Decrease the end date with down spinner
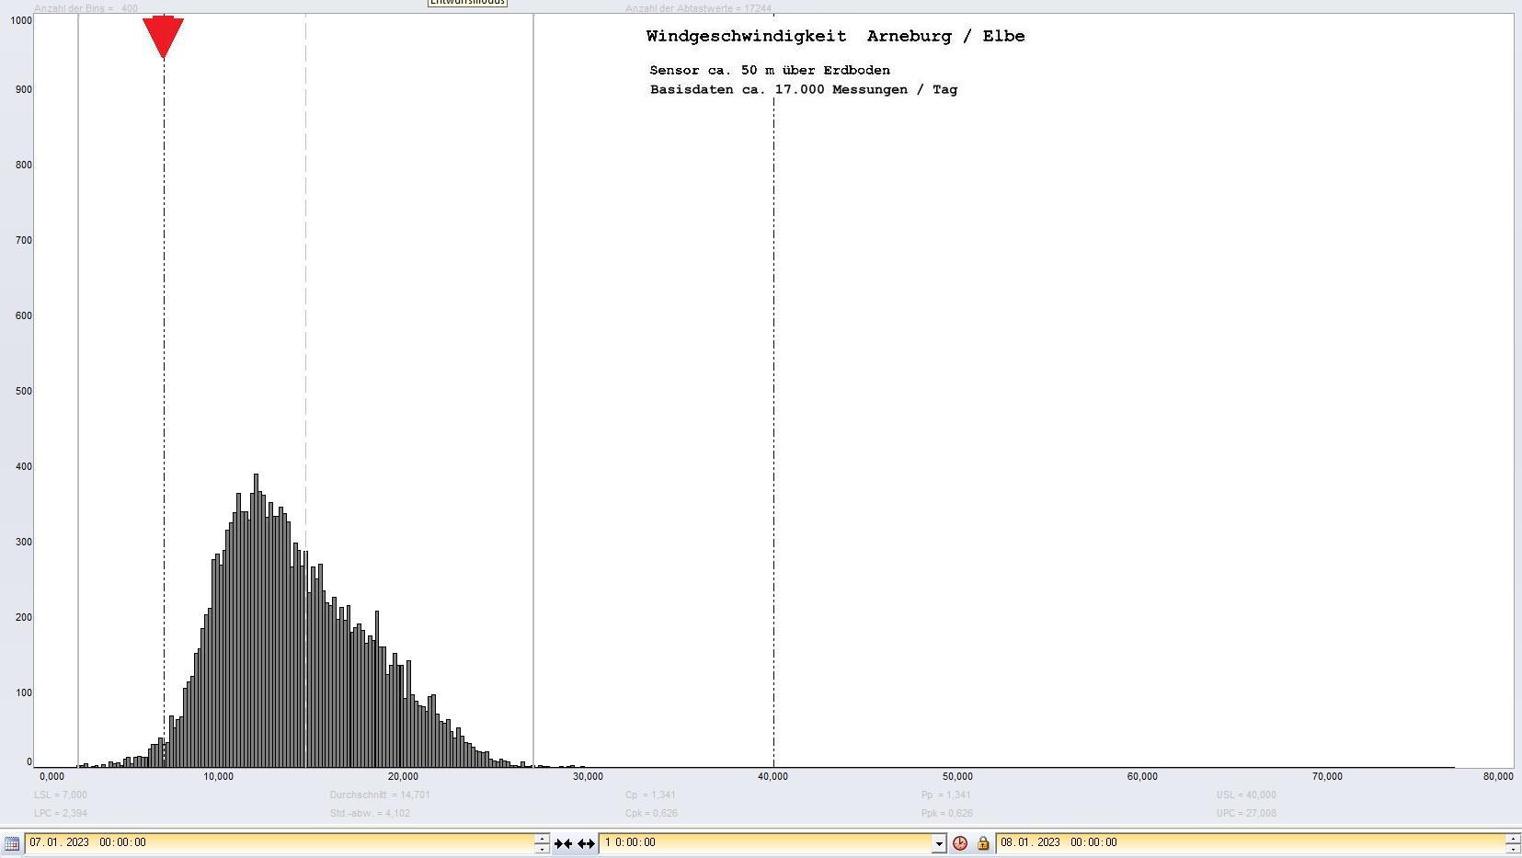This screenshot has width=1522, height=858. click(1512, 848)
